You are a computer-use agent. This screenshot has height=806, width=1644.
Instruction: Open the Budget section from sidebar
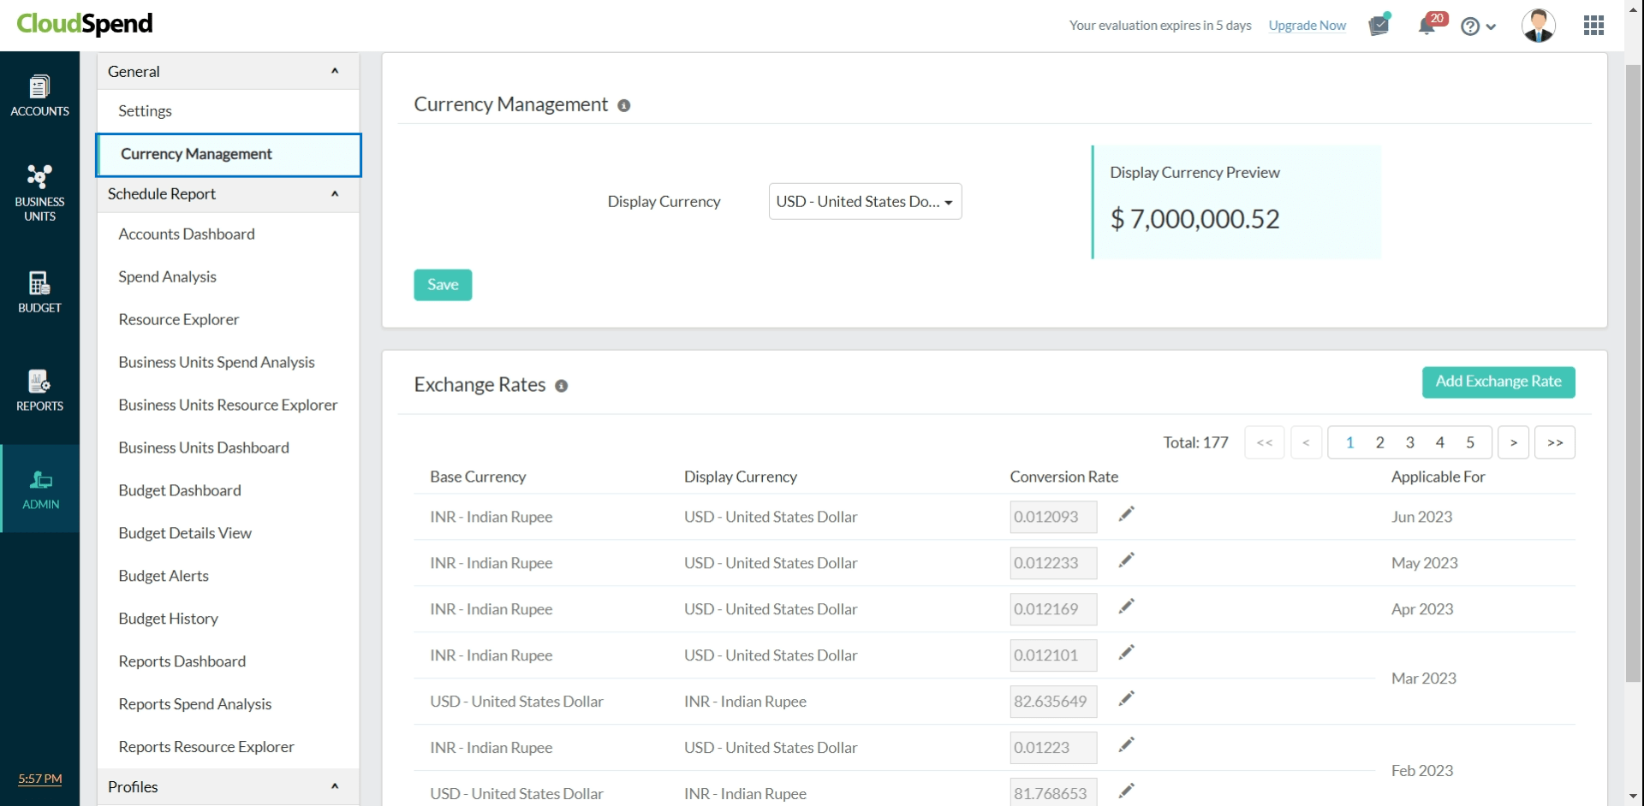(39, 291)
